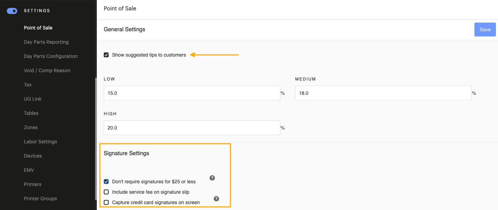The height and width of the screenshot is (210, 498).
Task: Click the Save button
Action: click(485, 30)
